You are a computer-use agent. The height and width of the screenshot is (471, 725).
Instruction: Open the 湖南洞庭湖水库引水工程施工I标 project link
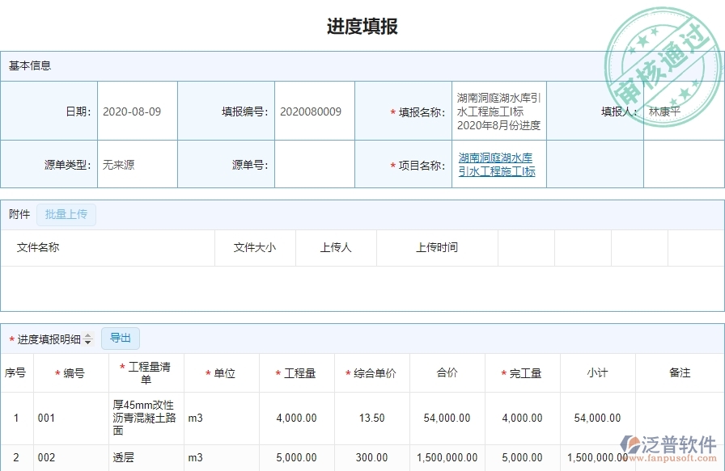[498, 163]
